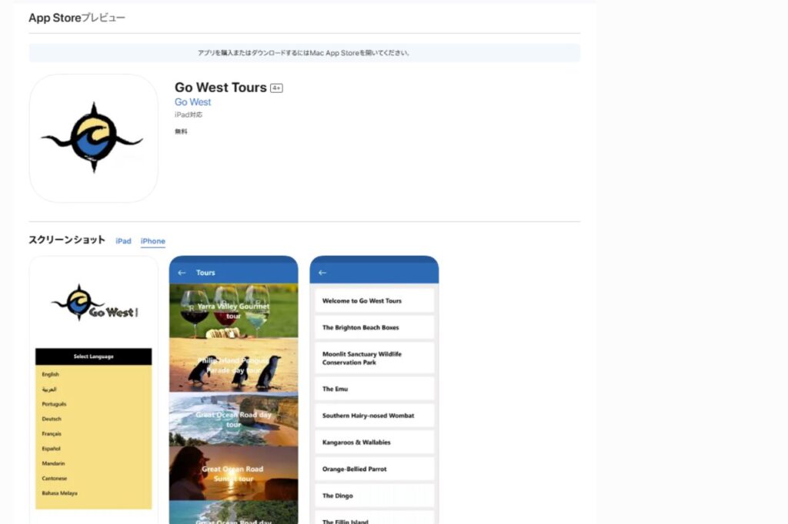
Task: Select Mandarin in the language list
Action: point(53,464)
